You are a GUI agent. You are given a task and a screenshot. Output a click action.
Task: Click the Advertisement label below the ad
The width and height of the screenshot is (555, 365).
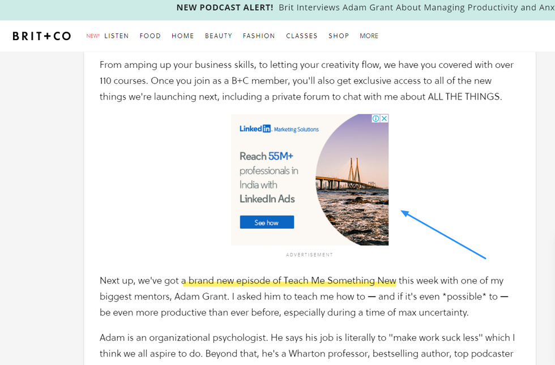coord(310,255)
